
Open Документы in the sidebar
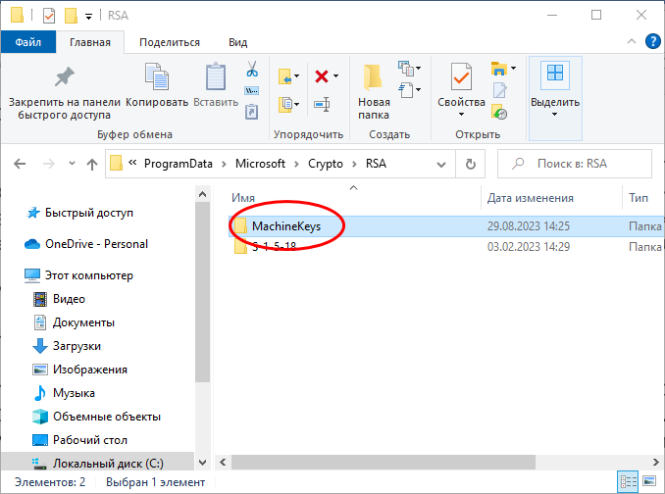pyautogui.click(x=83, y=322)
